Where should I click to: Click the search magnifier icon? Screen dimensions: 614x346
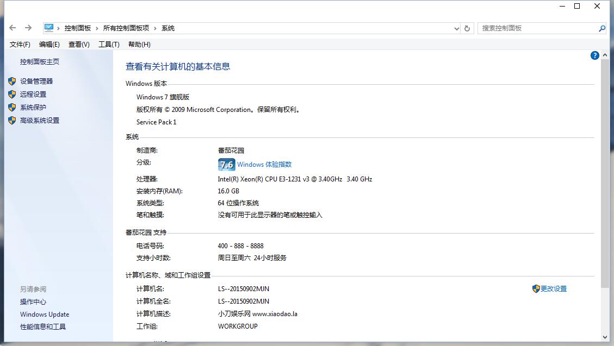602,28
